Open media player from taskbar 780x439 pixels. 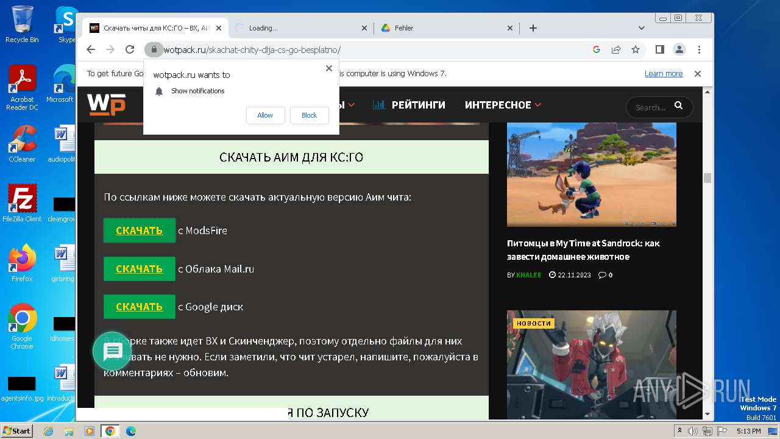[90, 431]
